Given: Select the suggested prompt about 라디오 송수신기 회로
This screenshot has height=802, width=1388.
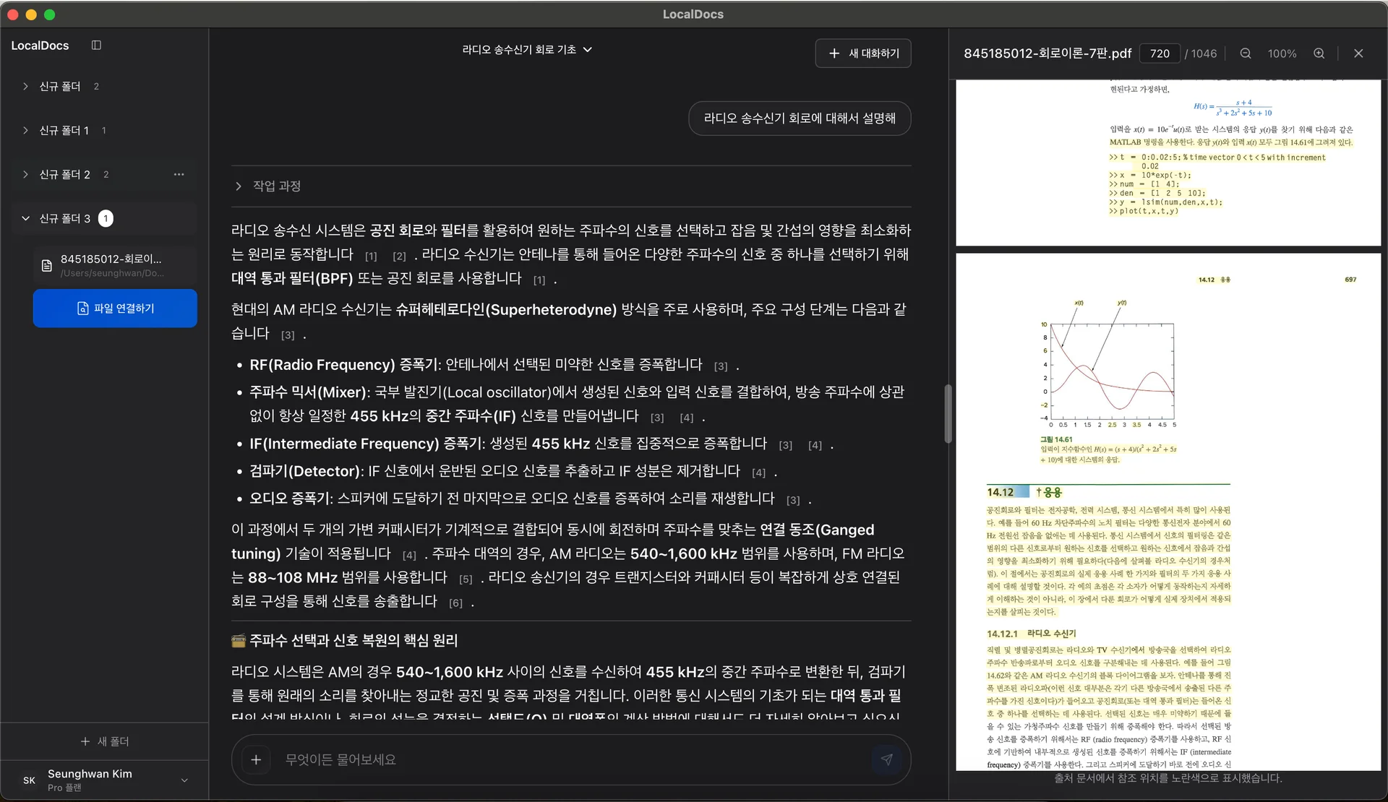Looking at the screenshot, I should (799, 118).
